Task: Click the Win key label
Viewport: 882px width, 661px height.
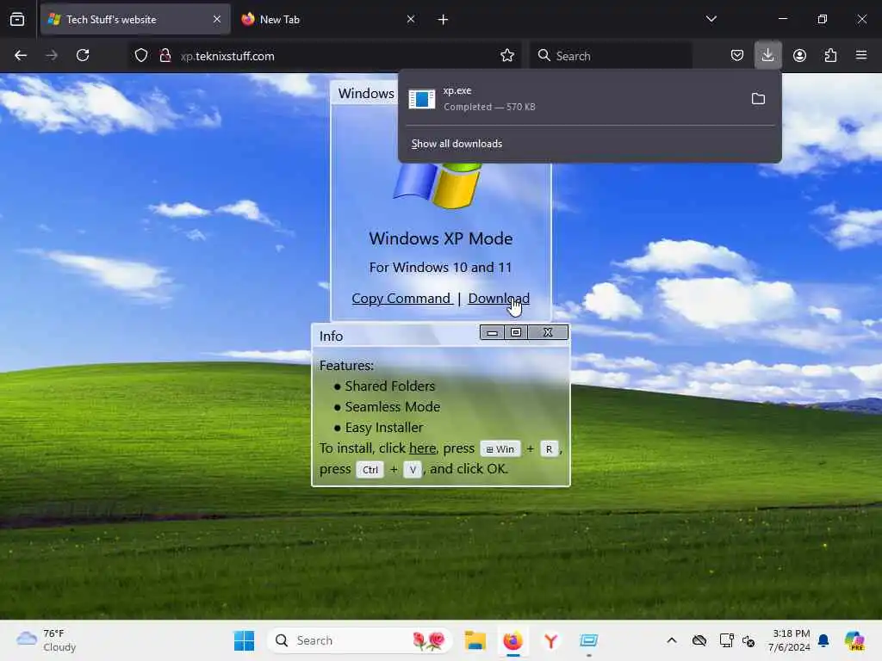Action: click(x=500, y=449)
